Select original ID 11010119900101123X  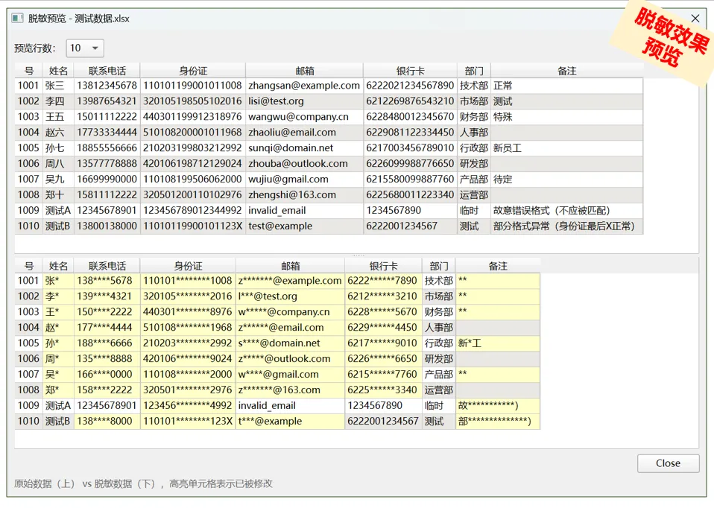(192, 226)
